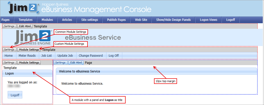Click Logoff in the console menu bar
Image resolution: width=264 pixels, height=105 pixels.
point(230,20)
